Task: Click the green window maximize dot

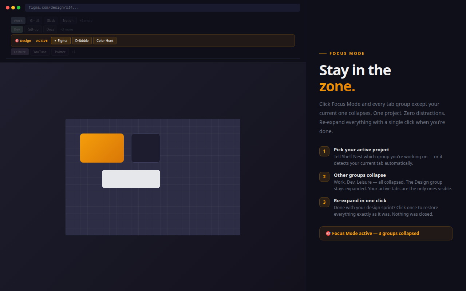Action: (x=19, y=8)
